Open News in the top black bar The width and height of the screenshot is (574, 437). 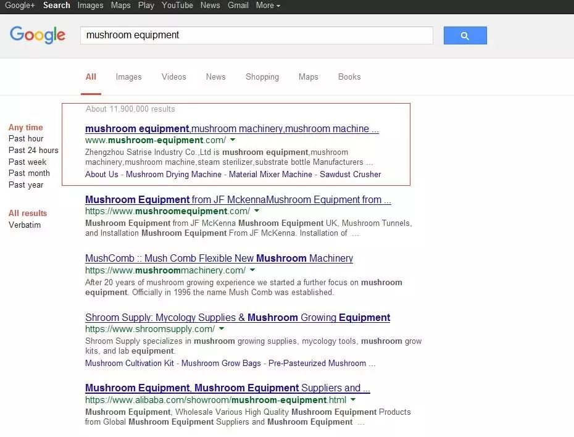[210, 5]
